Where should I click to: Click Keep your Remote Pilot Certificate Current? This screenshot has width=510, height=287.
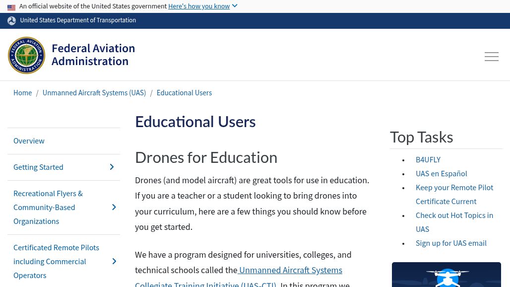pyautogui.click(x=454, y=195)
